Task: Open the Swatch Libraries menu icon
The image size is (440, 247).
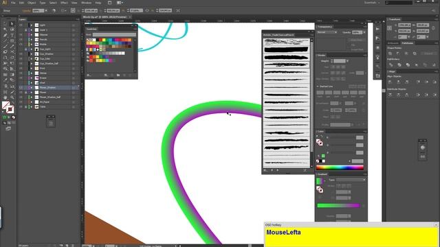Action: (x=89, y=75)
